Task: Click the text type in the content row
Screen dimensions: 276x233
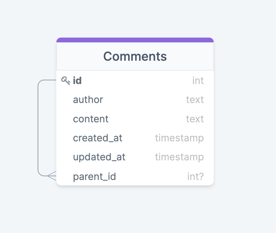Action: (x=195, y=119)
